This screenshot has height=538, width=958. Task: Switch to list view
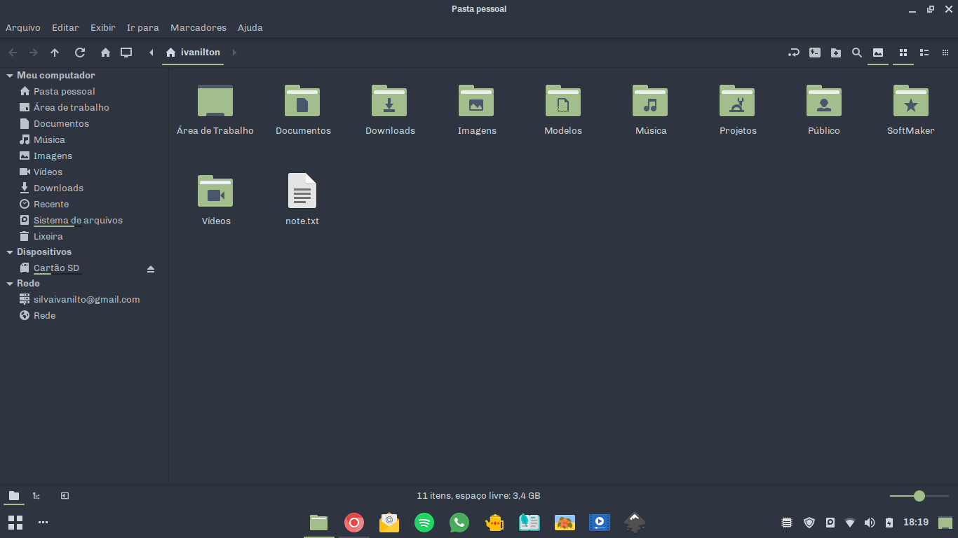pos(924,53)
